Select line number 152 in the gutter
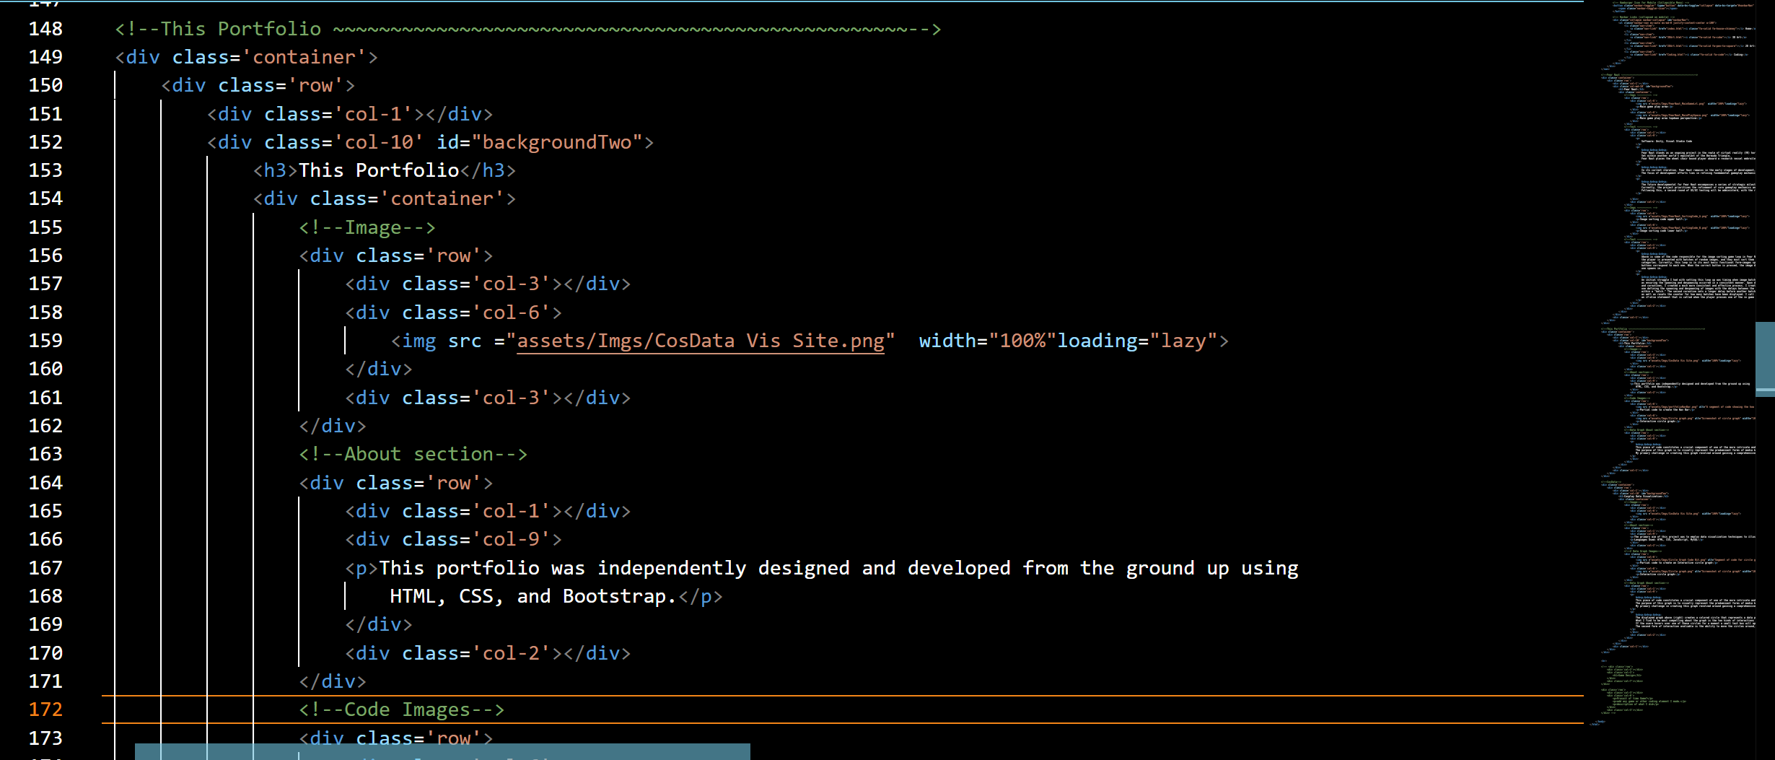Image resolution: width=1775 pixels, height=760 pixels. [x=45, y=142]
